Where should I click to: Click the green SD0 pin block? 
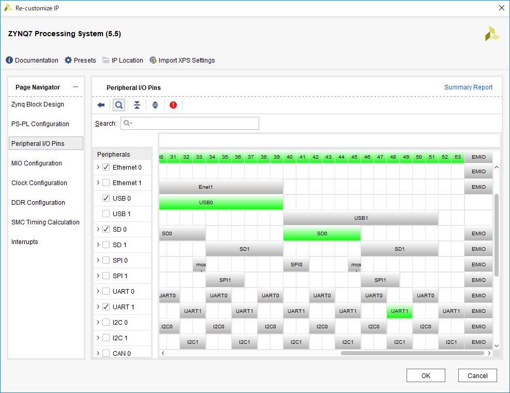tap(322, 233)
